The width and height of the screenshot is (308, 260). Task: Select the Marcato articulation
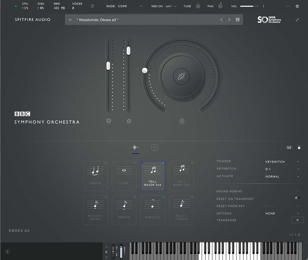tap(153, 210)
